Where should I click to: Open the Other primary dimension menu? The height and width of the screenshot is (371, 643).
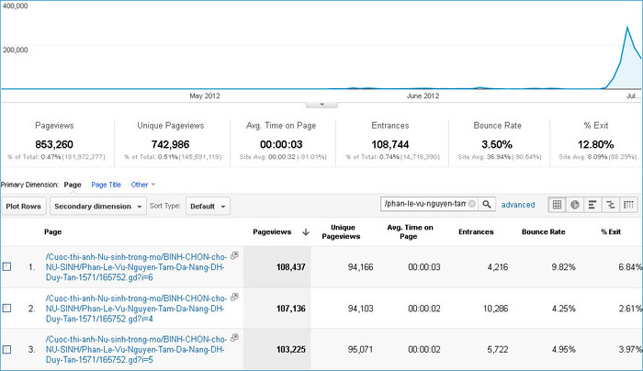(x=142, y=185)
